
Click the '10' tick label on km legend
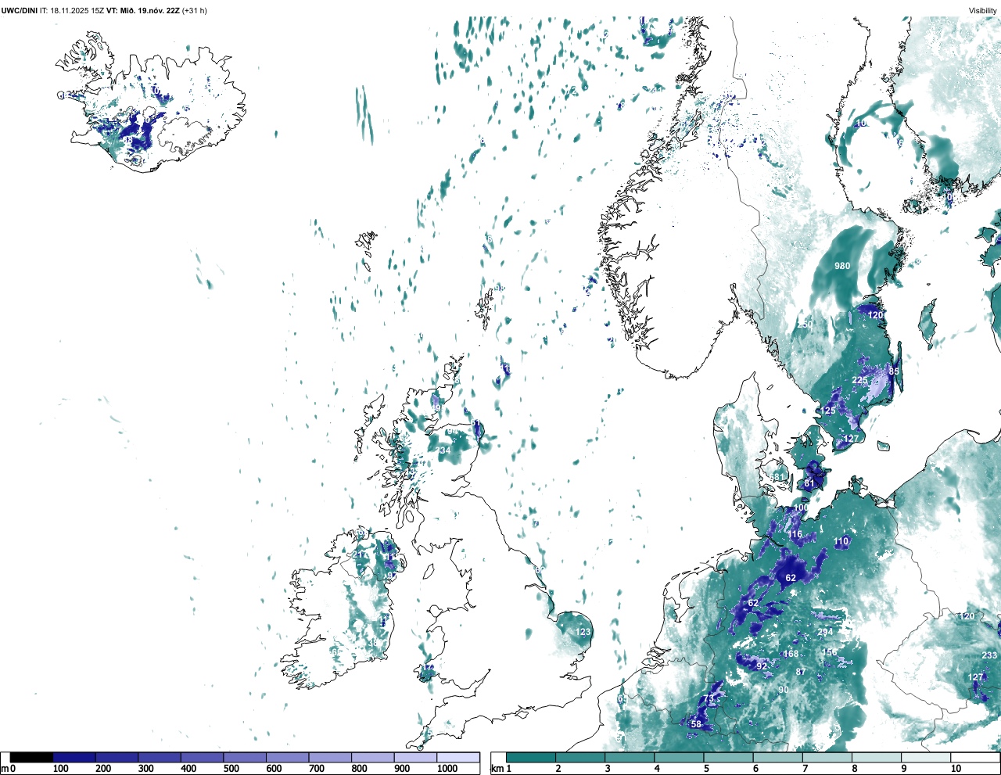tap(956, 769)
